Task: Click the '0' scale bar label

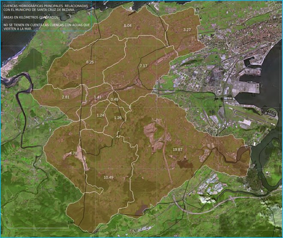Action: coord(7,222)
